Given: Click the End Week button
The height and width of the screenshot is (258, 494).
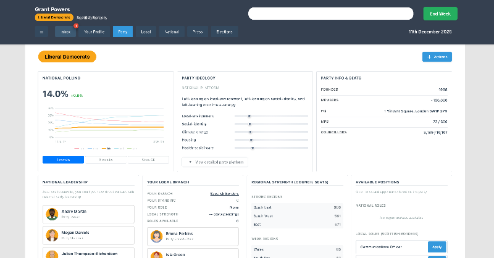Looking at the screenshot, I should click(x=440, y=14).
